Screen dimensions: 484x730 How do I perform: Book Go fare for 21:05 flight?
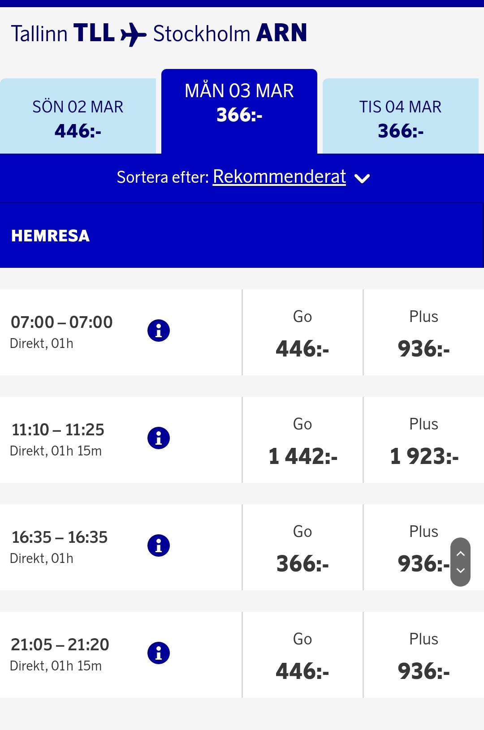(302, 655)
